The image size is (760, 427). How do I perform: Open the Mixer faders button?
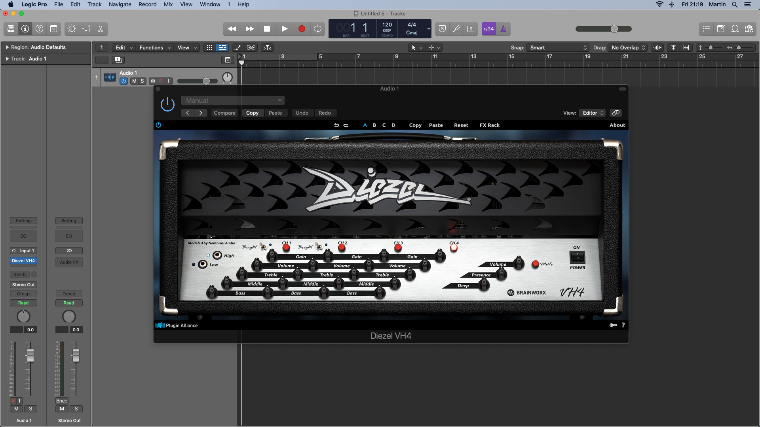pos(86,29)
